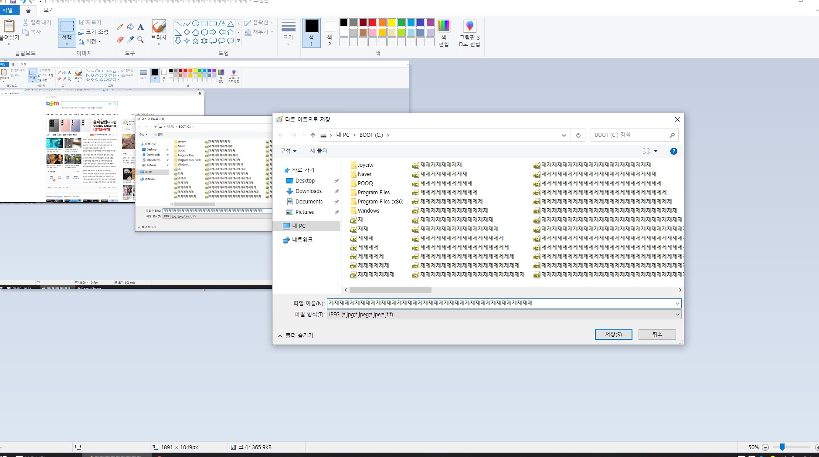This screenshot has height=457, width=819.
Task: Collapse folders with 폴더 숨기기
Action: pyautogui.click(x=296, y=335)
